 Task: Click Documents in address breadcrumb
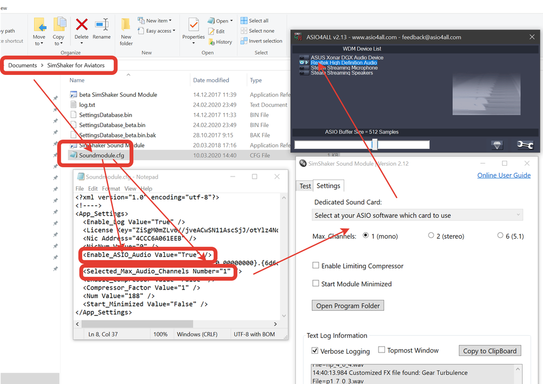tap(22, 65)
